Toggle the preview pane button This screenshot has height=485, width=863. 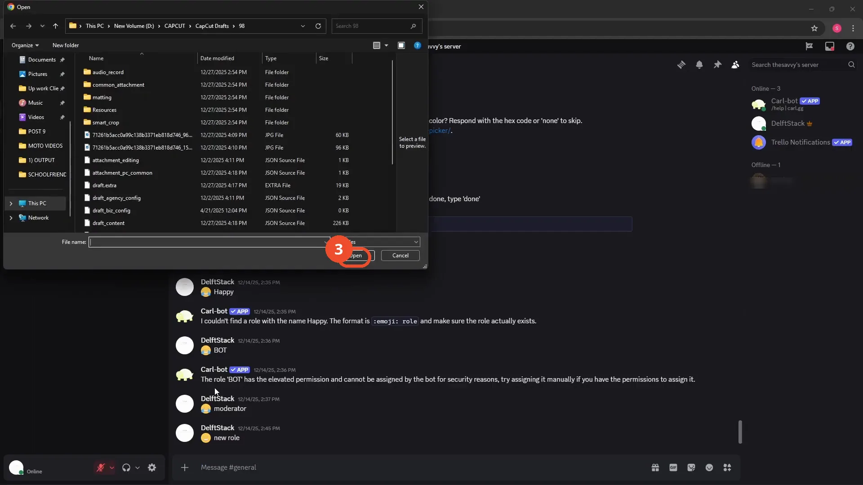401,45
